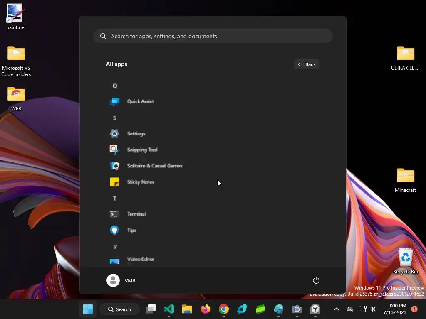This screenshot has height=319, width=426.
Task: Jump via the V letter header
Action: (x=115, y=247)
